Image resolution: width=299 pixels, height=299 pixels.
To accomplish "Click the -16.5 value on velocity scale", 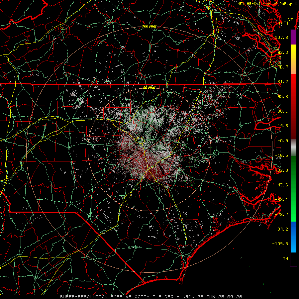I will coord(281,155).
